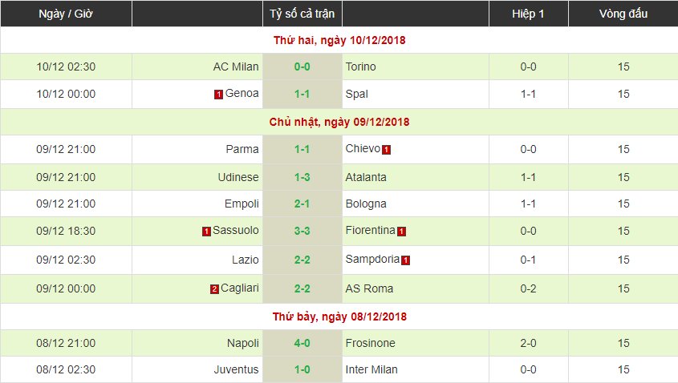Select the Atalanta team name
678x383 pixels.
coord(366,177)
